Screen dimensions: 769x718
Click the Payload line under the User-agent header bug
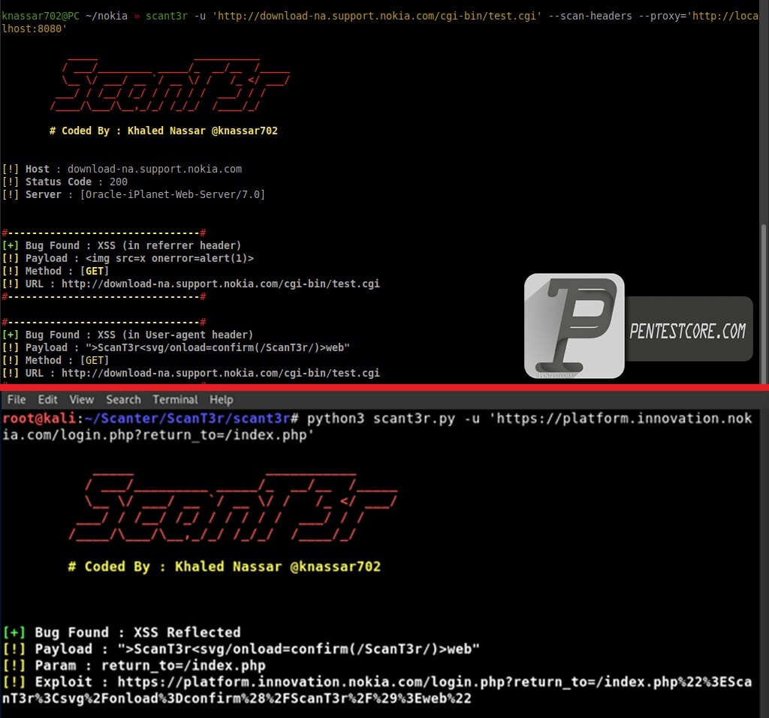pyautogui.click(x=176, y=347)
